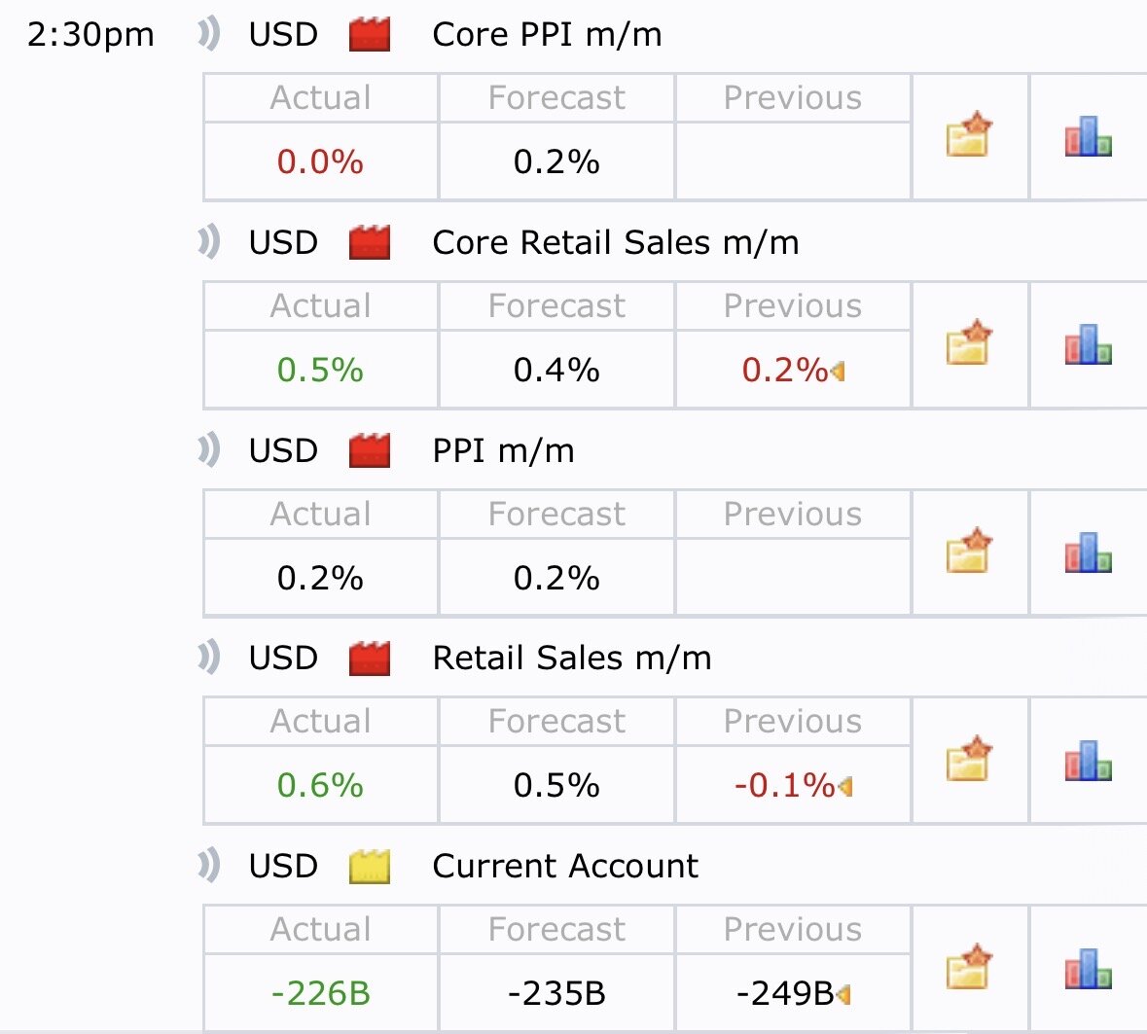Show bar chart for Current Account
Screen dimensions: 1147x1034
[1088, 968]
